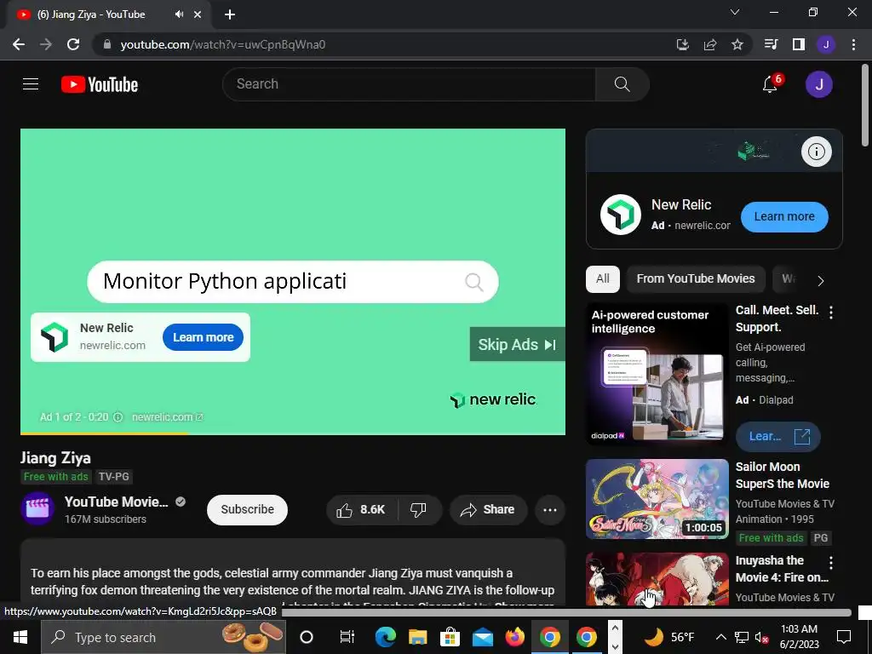The height and width of the screenshot is (654, 872).
Task: Open options for Inuyasha the Movie 4
Action: tap(831, 563)
